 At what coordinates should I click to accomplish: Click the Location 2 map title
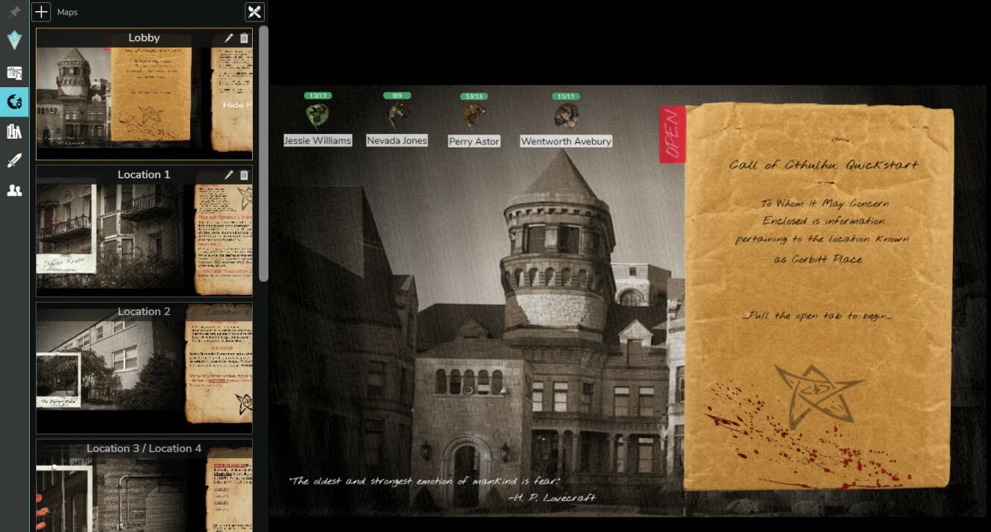pos(144,311)
